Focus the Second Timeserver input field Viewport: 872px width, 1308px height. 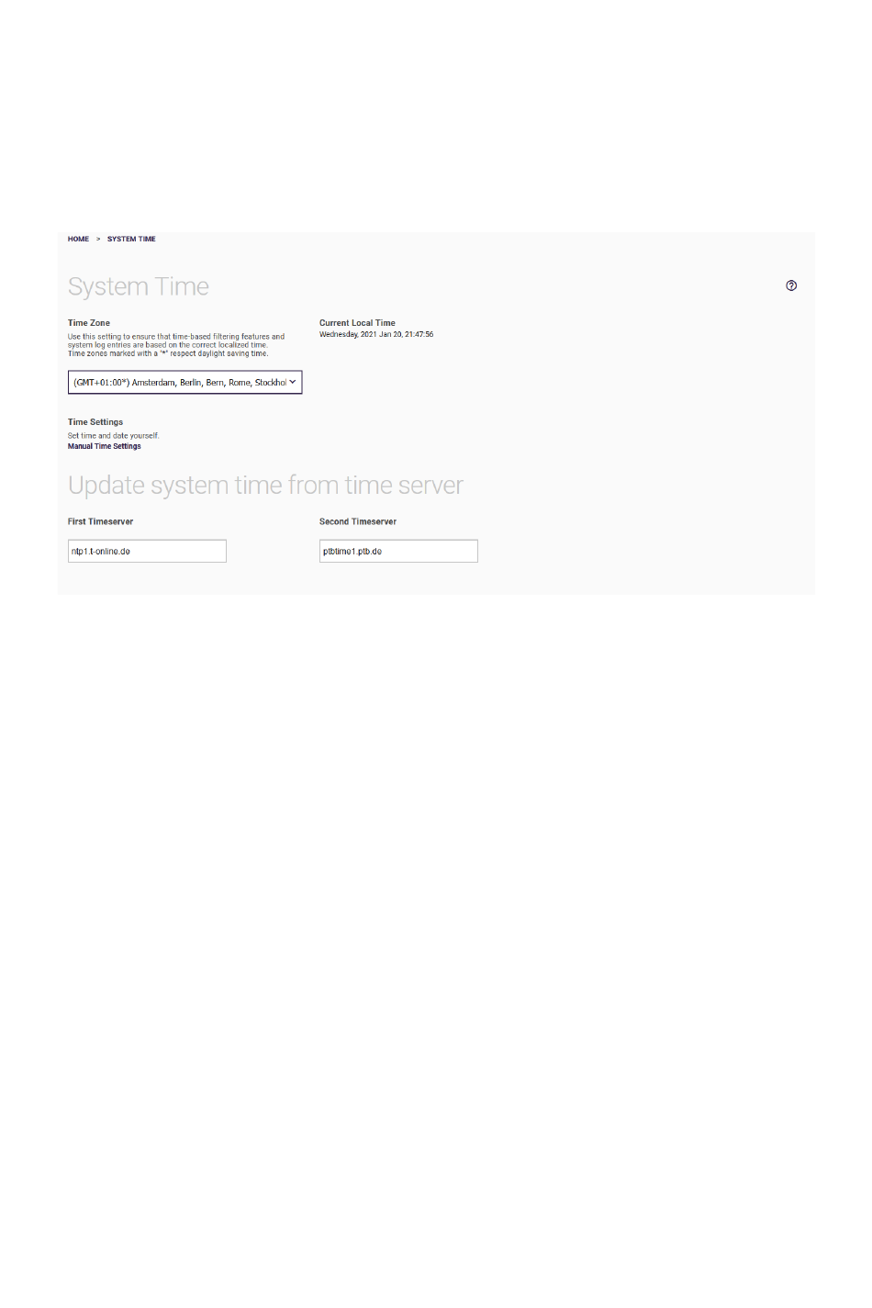(398, 551)
